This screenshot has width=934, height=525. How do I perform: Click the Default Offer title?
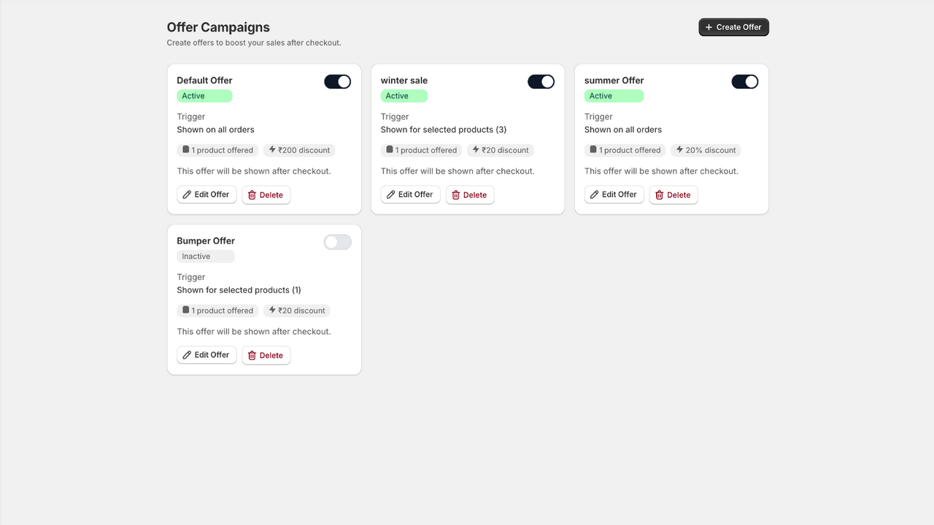204,80
